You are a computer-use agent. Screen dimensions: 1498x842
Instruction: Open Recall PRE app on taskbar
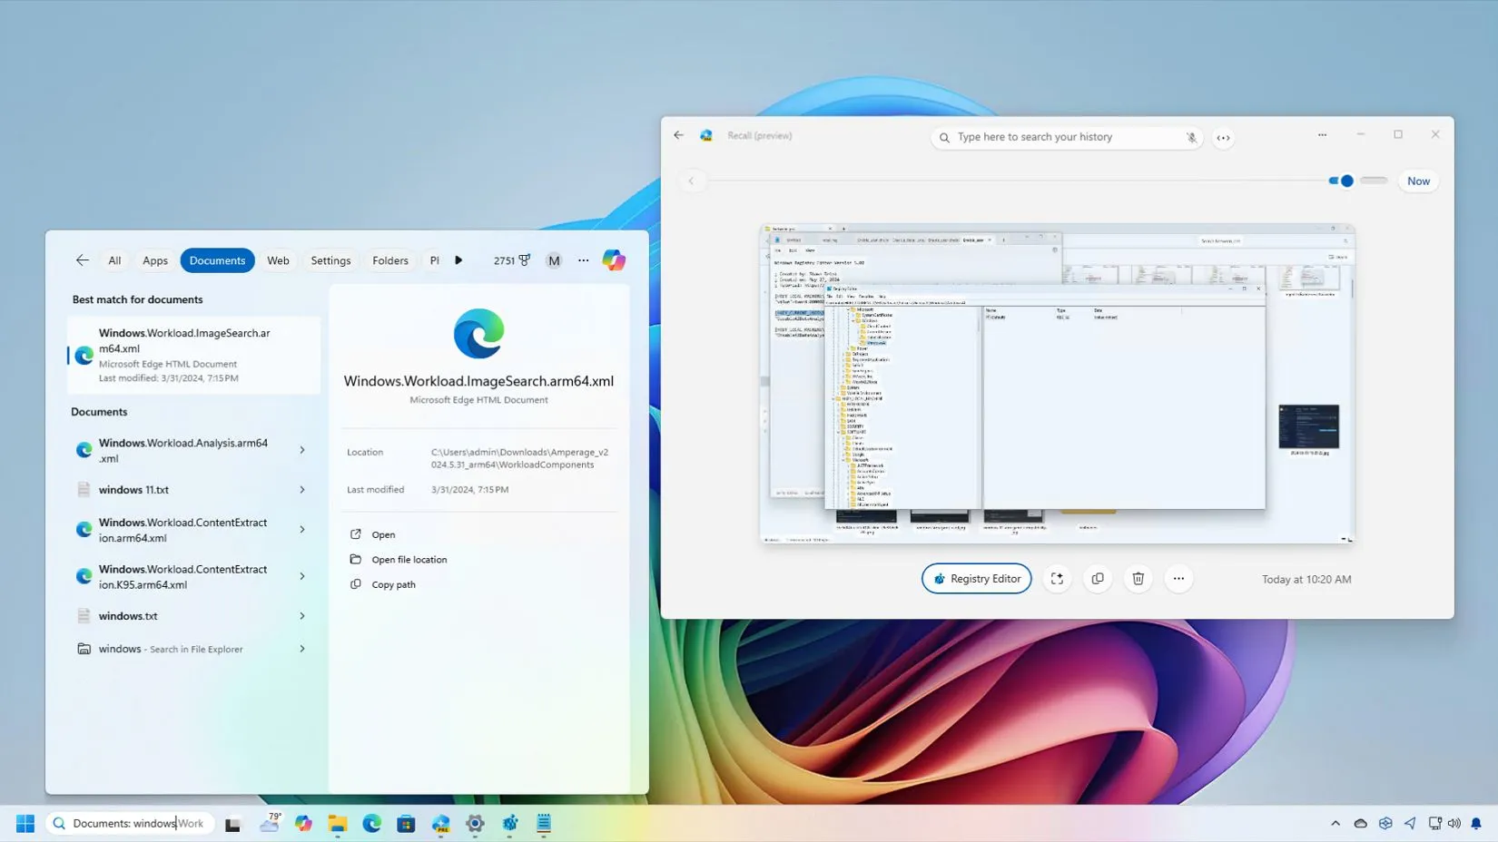pyautogui.click(x=440, y=823)
